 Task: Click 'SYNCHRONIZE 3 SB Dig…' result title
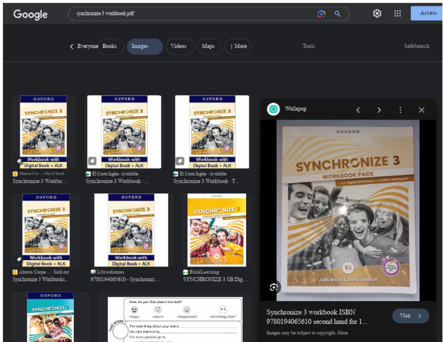pyautogui.click(x=216, y=279)
